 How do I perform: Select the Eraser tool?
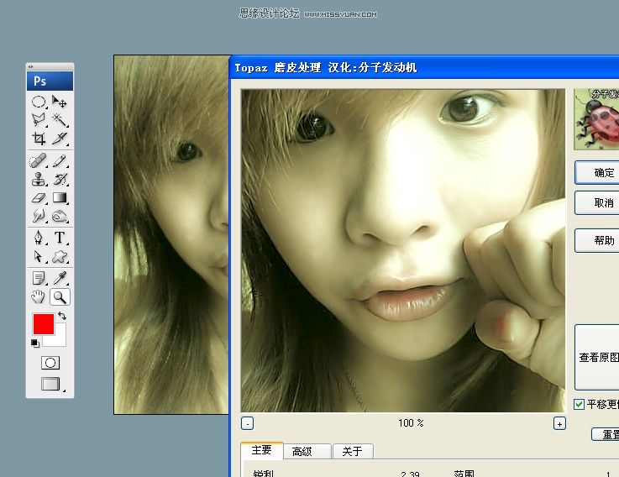[x=39, y=197]
